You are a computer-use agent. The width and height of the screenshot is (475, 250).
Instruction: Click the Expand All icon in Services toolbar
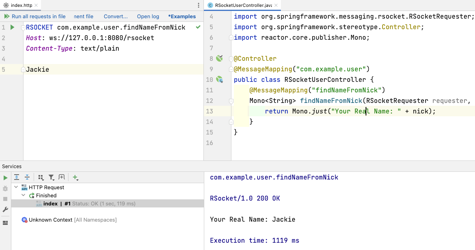(x=16, y=177)
